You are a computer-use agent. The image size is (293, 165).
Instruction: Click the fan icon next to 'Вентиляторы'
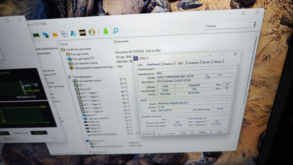click(x=87, y=141)
